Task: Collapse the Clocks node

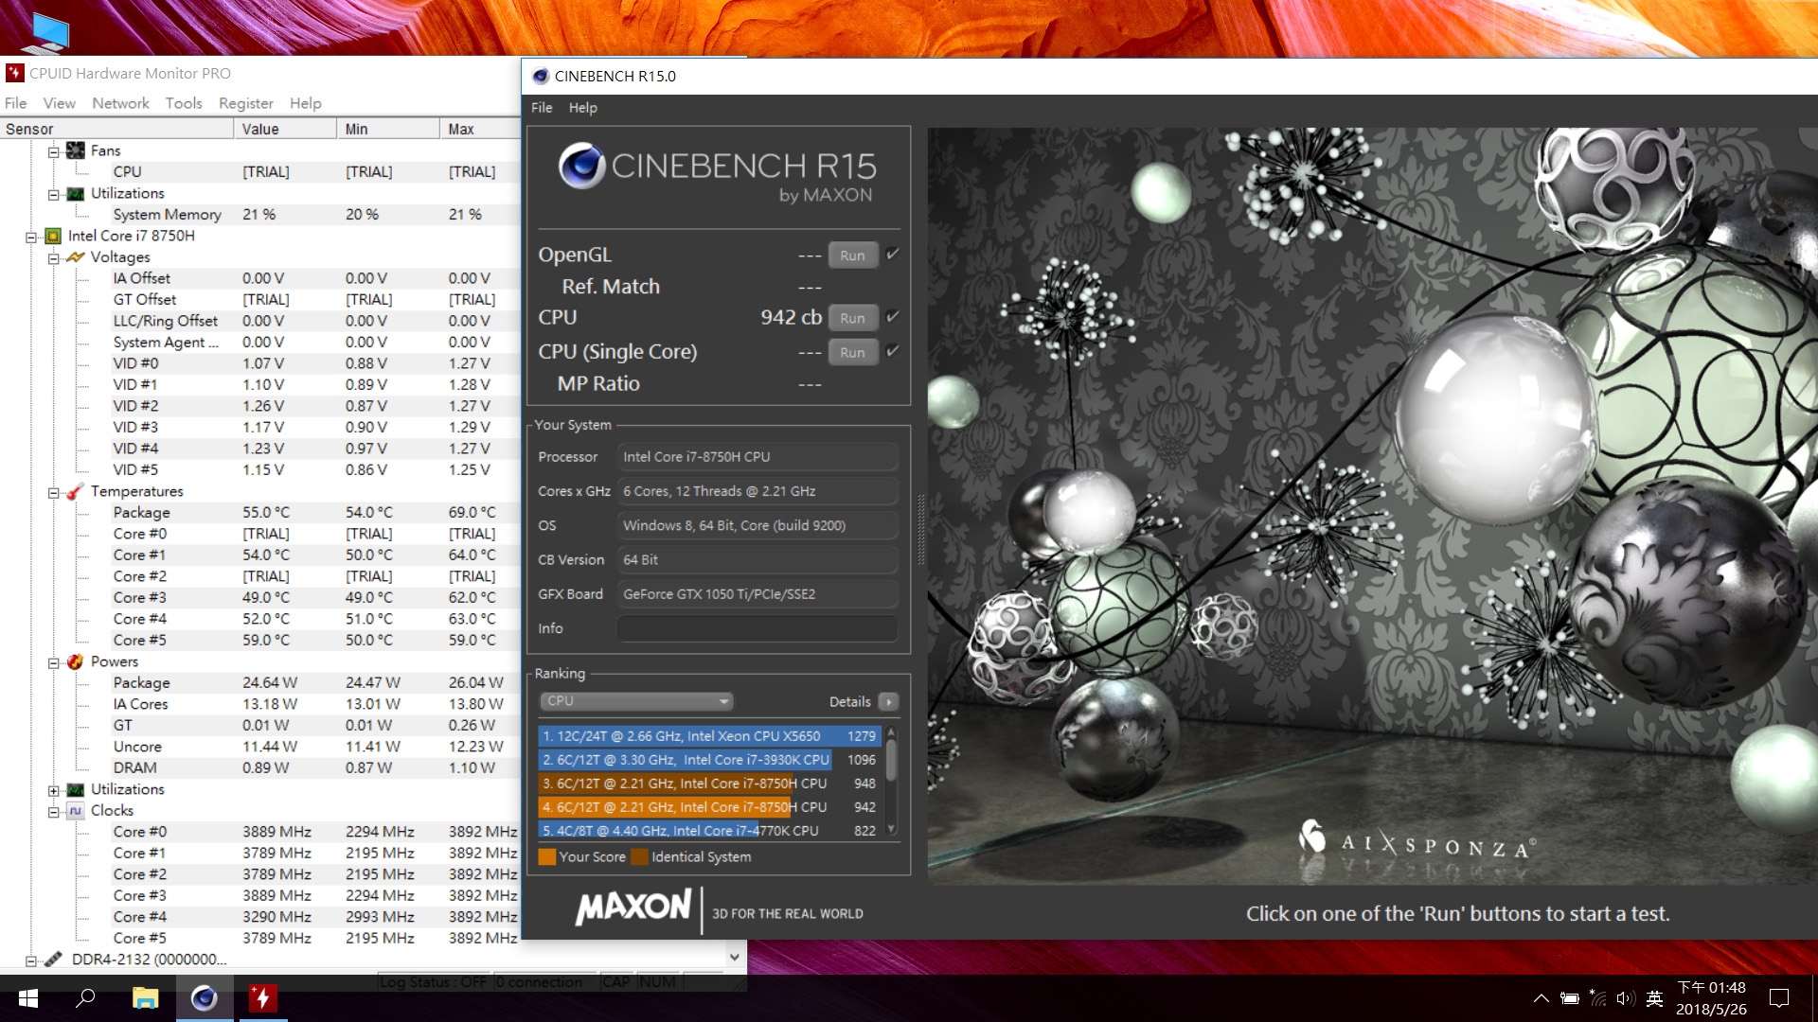Action: [x=54, y=812]
